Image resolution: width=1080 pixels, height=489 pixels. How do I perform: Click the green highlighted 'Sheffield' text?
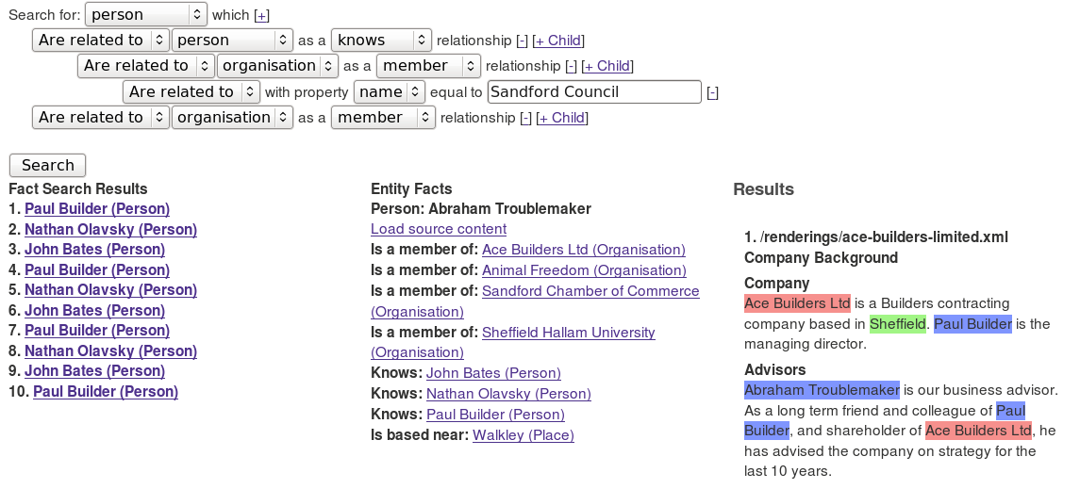coord(898,324)
